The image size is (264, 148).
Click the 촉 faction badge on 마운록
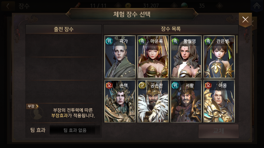click(x=142, y=41)
